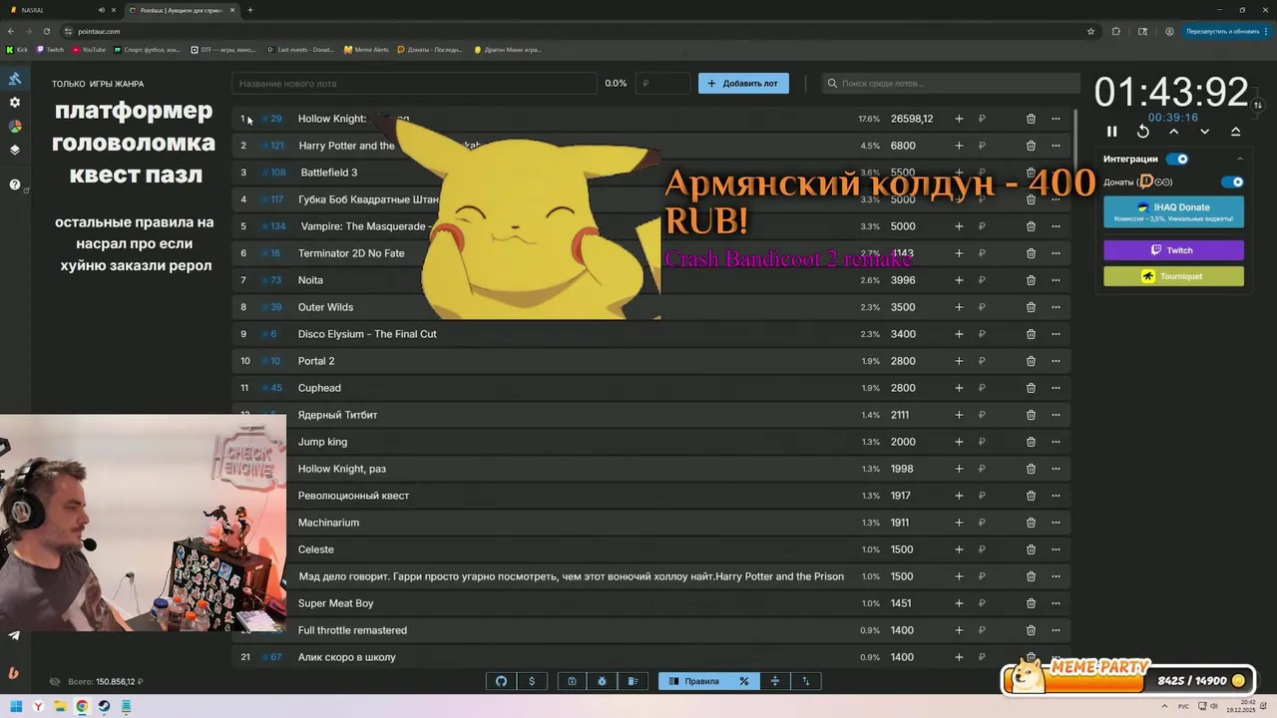Open more options for Noita lot
Screen dimensions: 1277x718
1056,280
